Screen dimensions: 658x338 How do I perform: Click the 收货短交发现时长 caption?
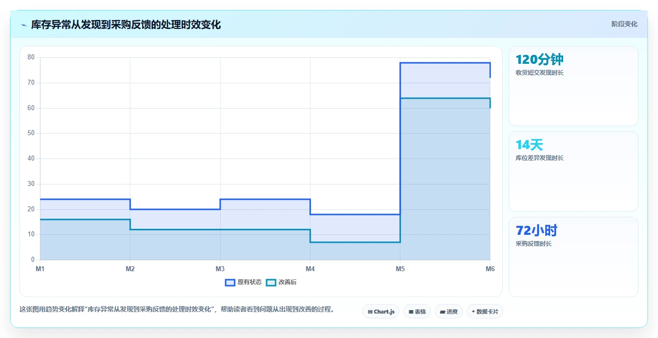point(540,73)
